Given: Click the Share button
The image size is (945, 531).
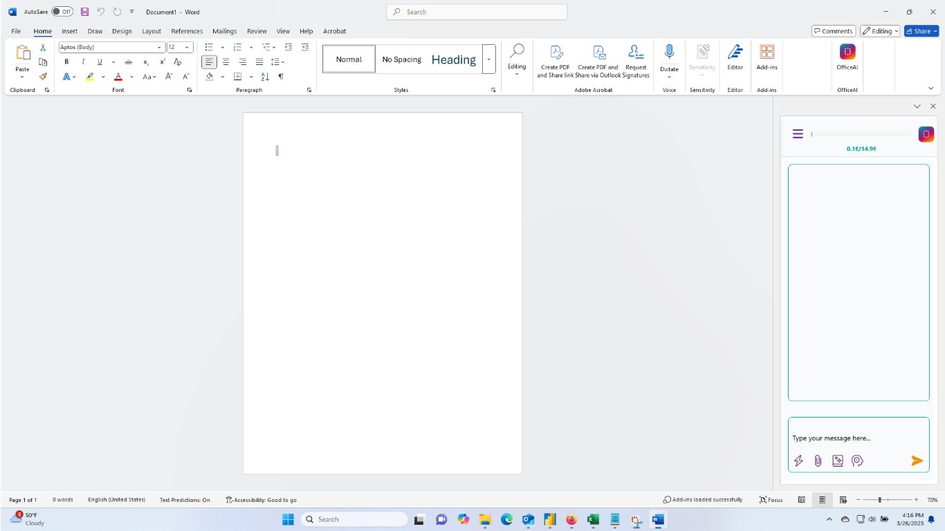Looking at the screenshot, I should [921, 31].
